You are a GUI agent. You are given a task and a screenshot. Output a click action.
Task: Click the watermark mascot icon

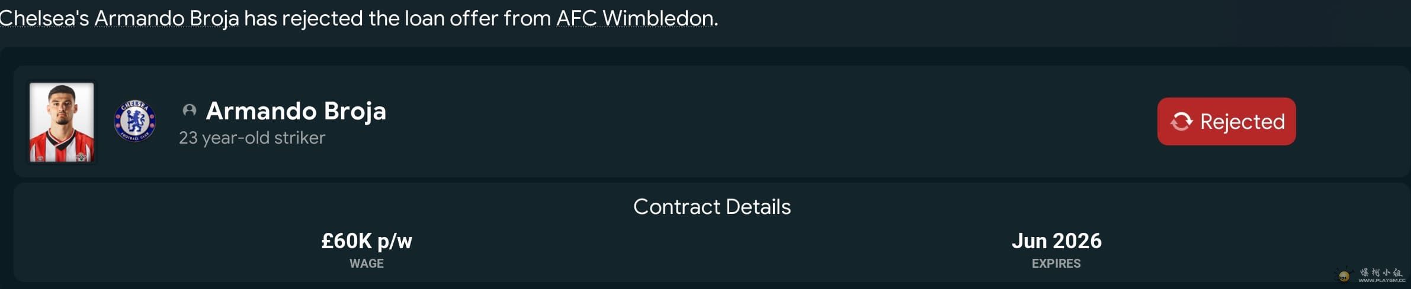[1343, 275]
